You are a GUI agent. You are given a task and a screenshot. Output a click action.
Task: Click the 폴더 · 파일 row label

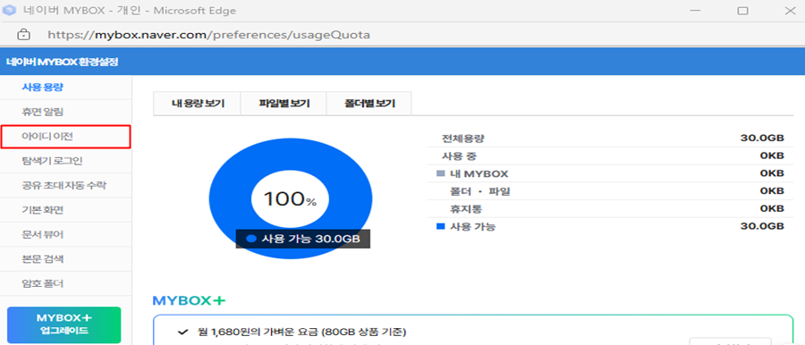click(480, 191)
